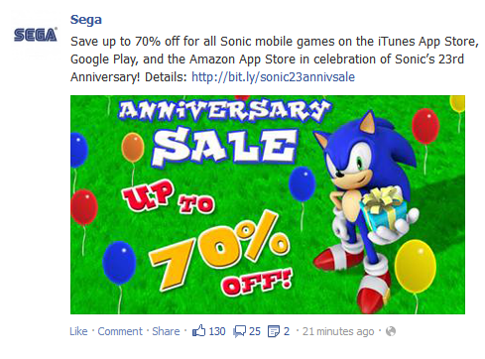The height and width of the screenshot is (359, 485).
Task: Click the thumbs-up likes icon
Action: (199, 331)
